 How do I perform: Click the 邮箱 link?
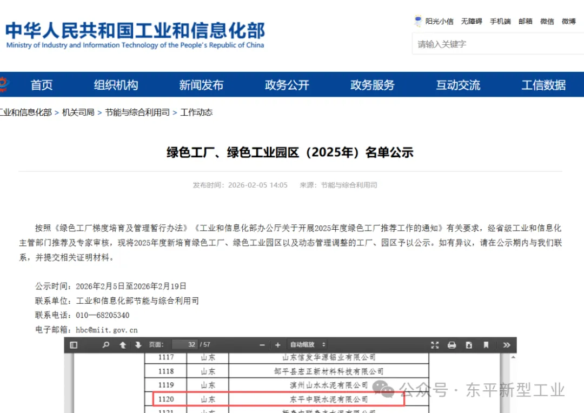coord(526,21)
